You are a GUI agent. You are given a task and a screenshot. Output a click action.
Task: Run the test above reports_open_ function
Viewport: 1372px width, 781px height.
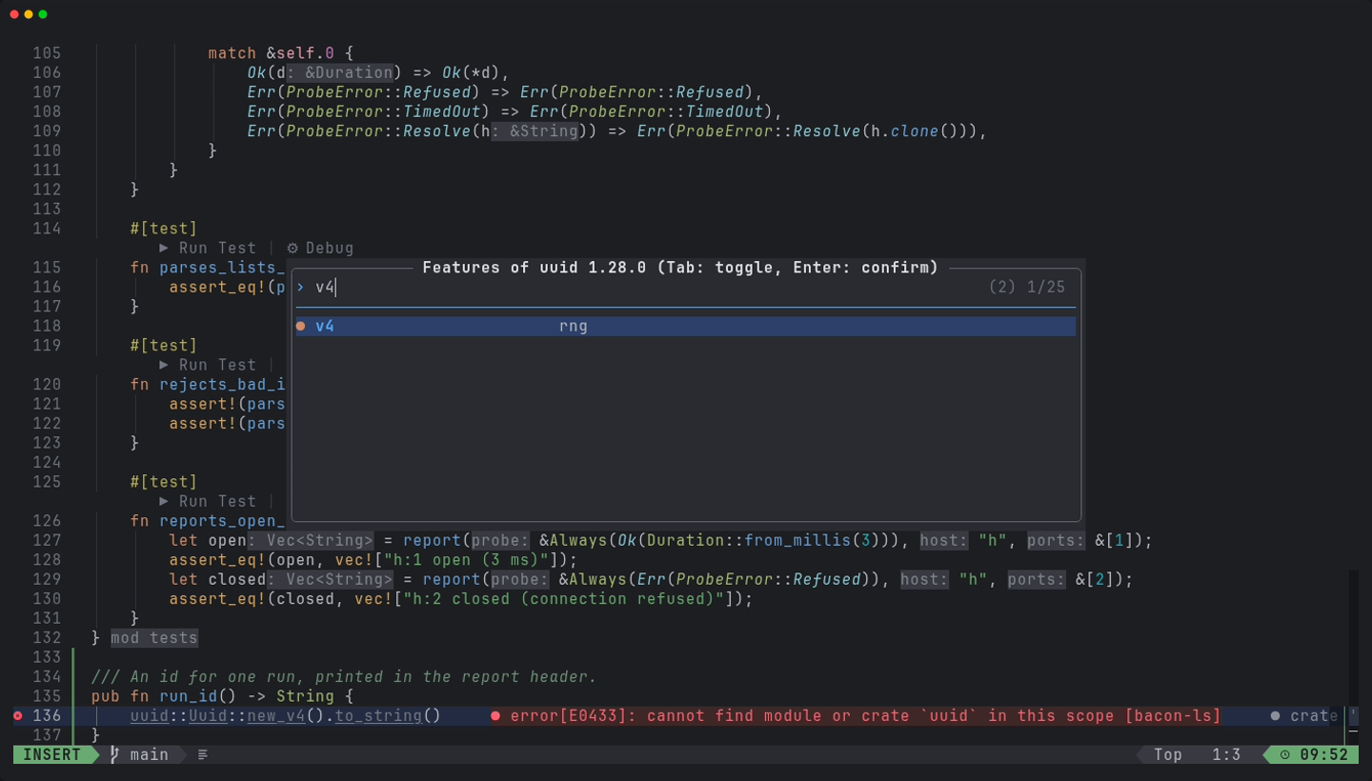[208, 501]
